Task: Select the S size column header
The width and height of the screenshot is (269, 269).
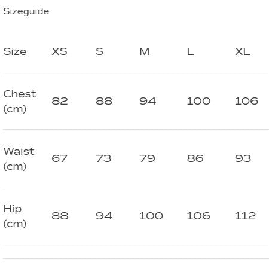Action: (x=99, y=51)
